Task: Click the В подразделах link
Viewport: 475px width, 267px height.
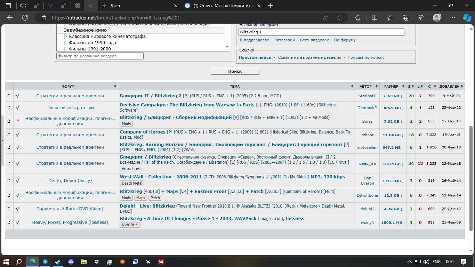Action: [x=255, y=40]
